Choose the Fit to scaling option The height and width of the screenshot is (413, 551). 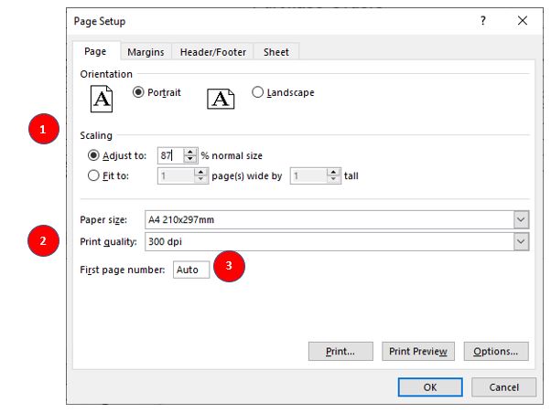click(93, 175)
